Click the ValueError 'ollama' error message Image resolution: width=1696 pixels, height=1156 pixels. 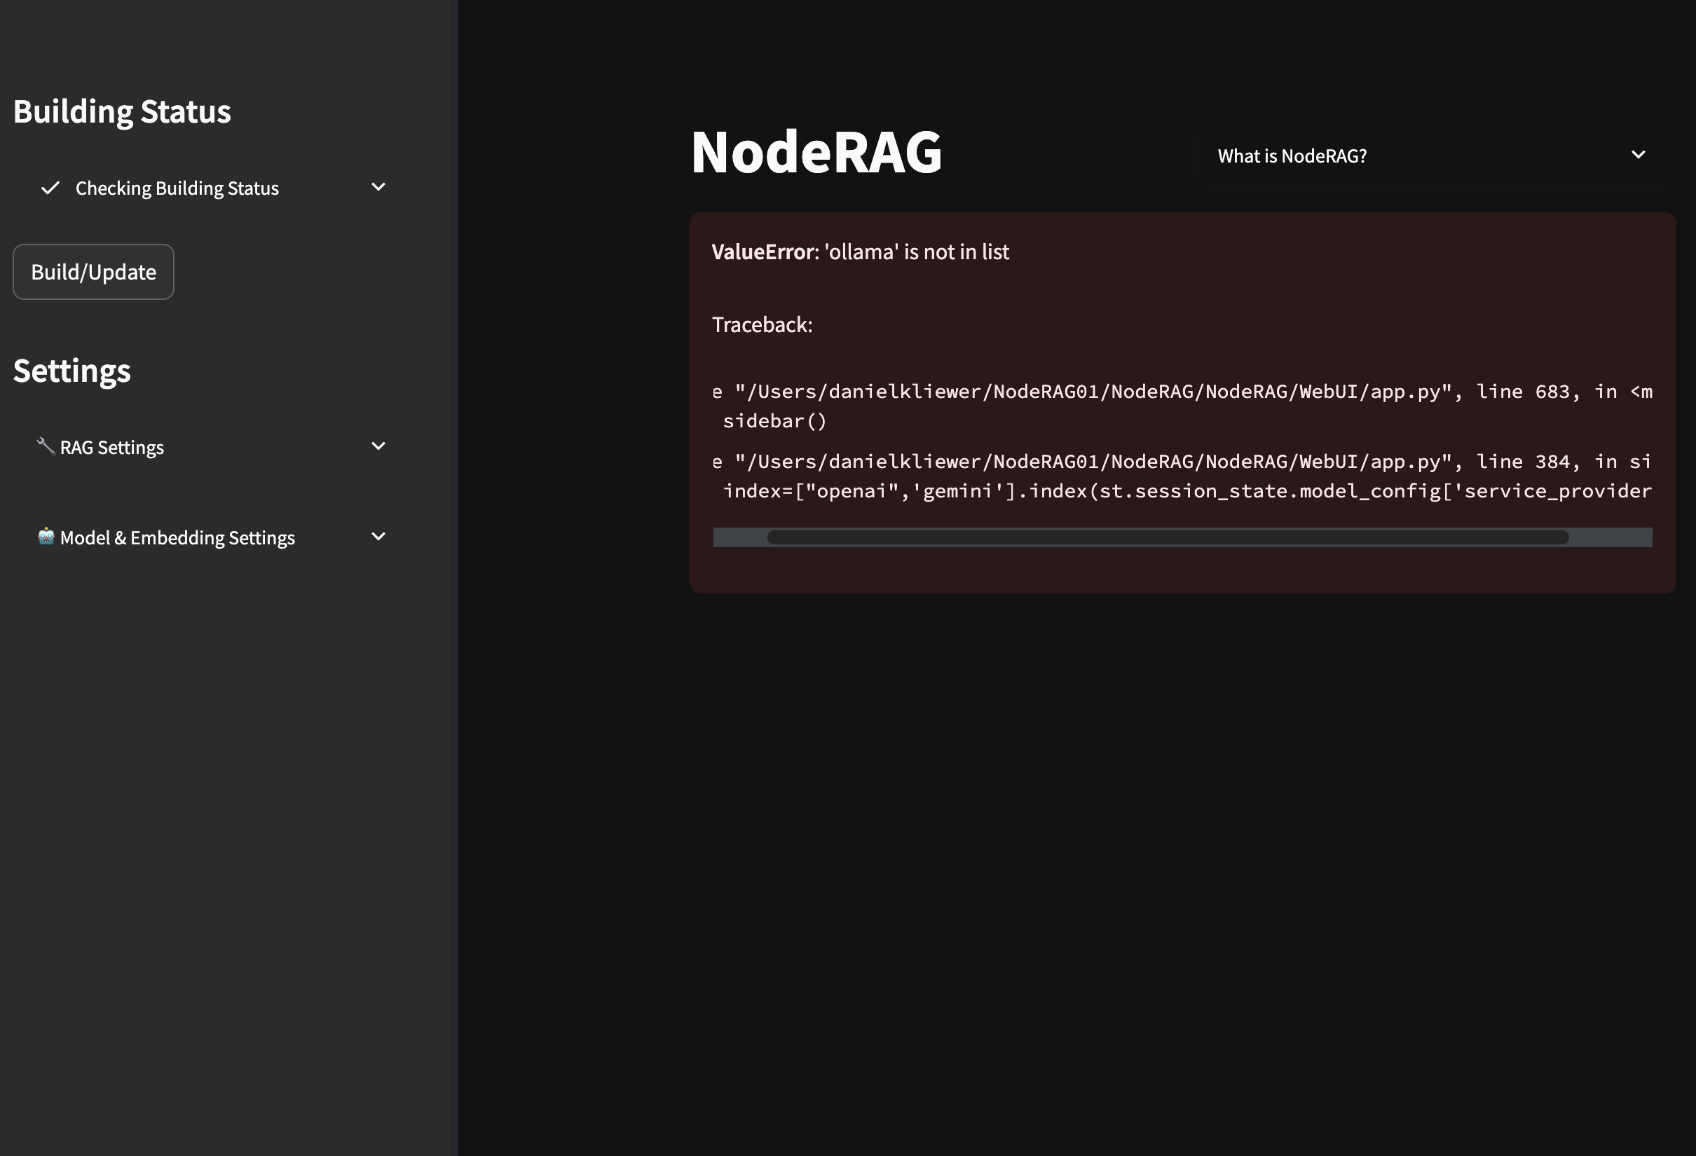click(x=860, y=252)
